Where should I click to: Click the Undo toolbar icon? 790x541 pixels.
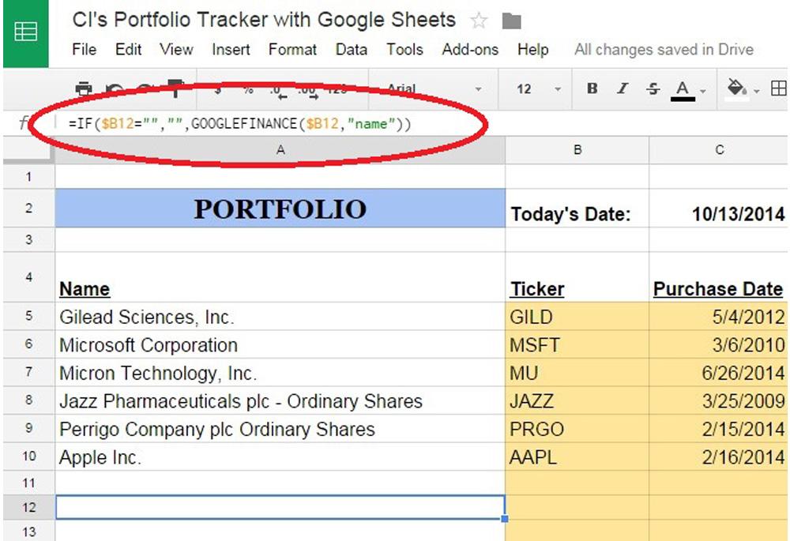pyautogui.click(x=115, y=90)
